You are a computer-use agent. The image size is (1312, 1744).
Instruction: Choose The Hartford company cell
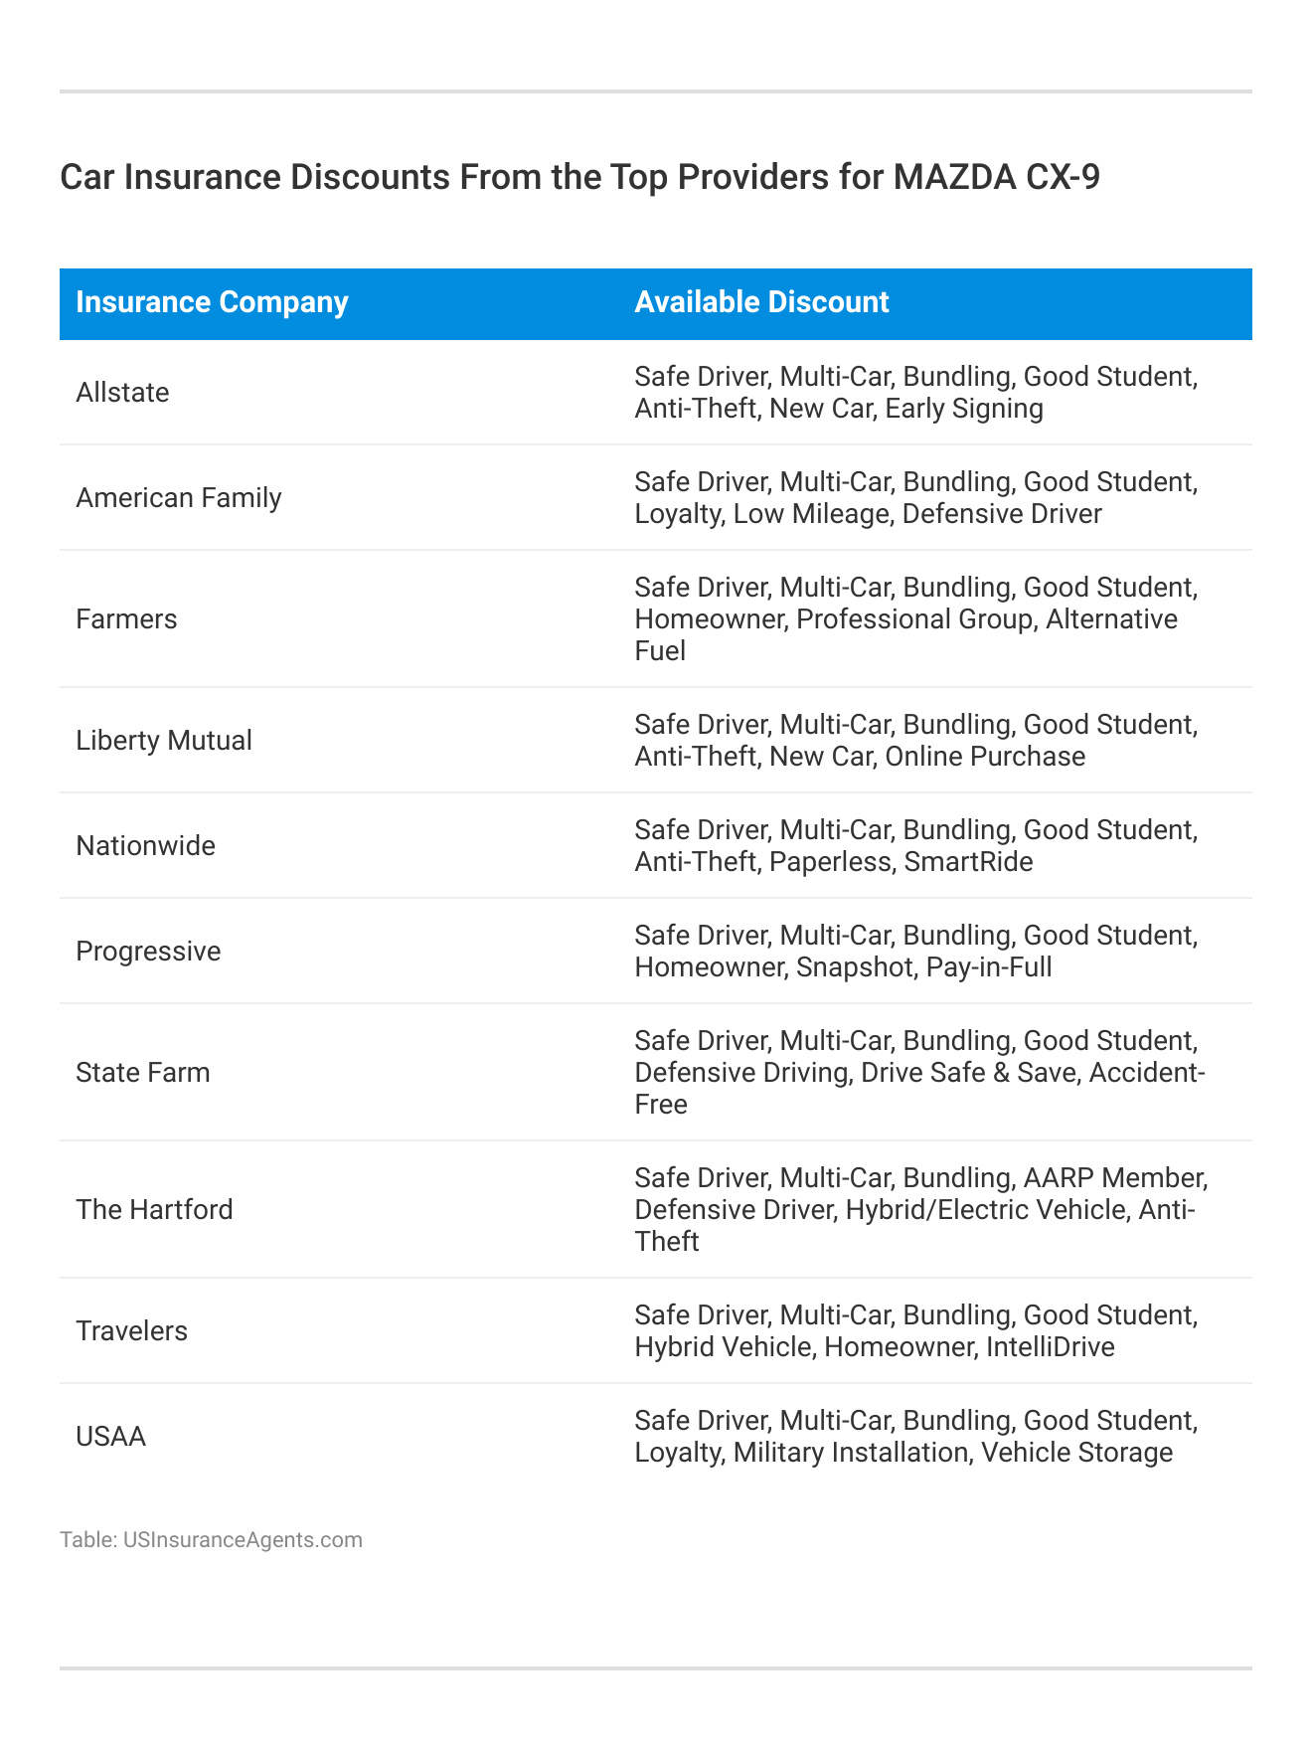click(x=154, y=1210)
